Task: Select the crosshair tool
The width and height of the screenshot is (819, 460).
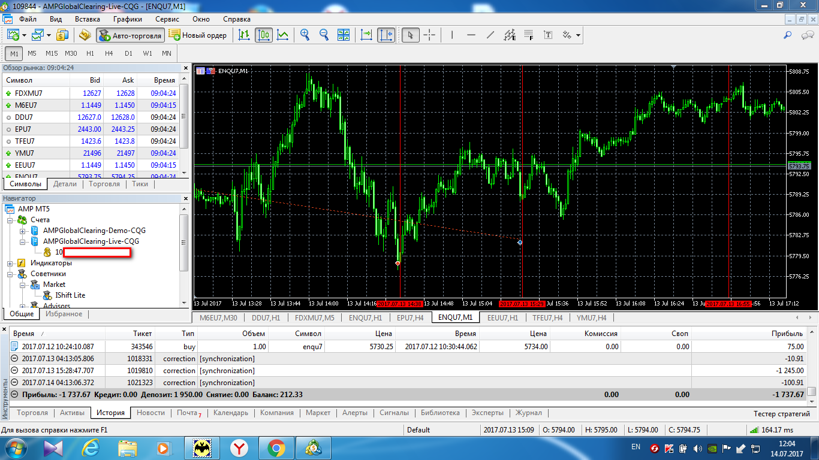Action: (429, 35)
